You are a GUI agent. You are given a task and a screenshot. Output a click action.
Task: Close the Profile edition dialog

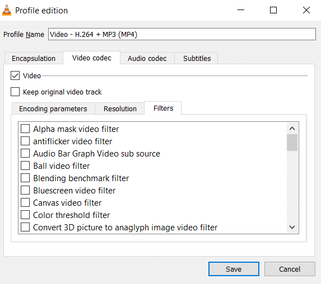(306, 10)
